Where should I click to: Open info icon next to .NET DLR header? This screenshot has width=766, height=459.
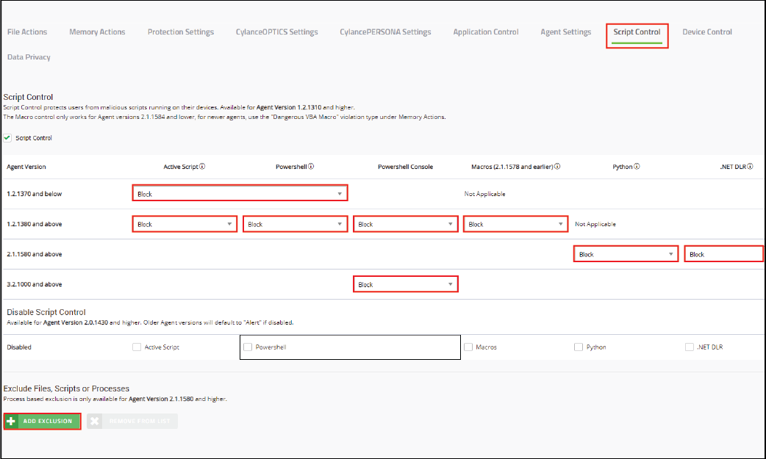pos(751,167)
